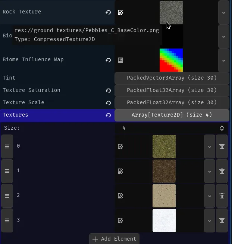Screen dimensions: 232x244
Task: Revert the Rock Texture property
Action: click(108, 12)
